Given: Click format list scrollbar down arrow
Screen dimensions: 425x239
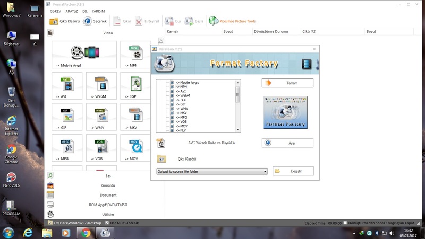Looking at the screenshot, I should click(237, 130).
